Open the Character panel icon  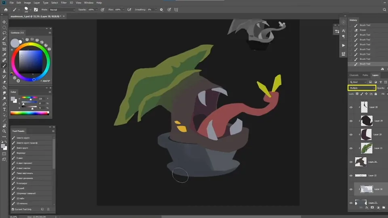pyautogui.click(x=344, y=31)
